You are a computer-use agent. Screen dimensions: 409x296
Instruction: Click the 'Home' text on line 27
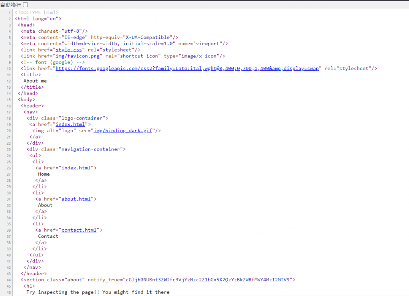[x=44, y=174]
